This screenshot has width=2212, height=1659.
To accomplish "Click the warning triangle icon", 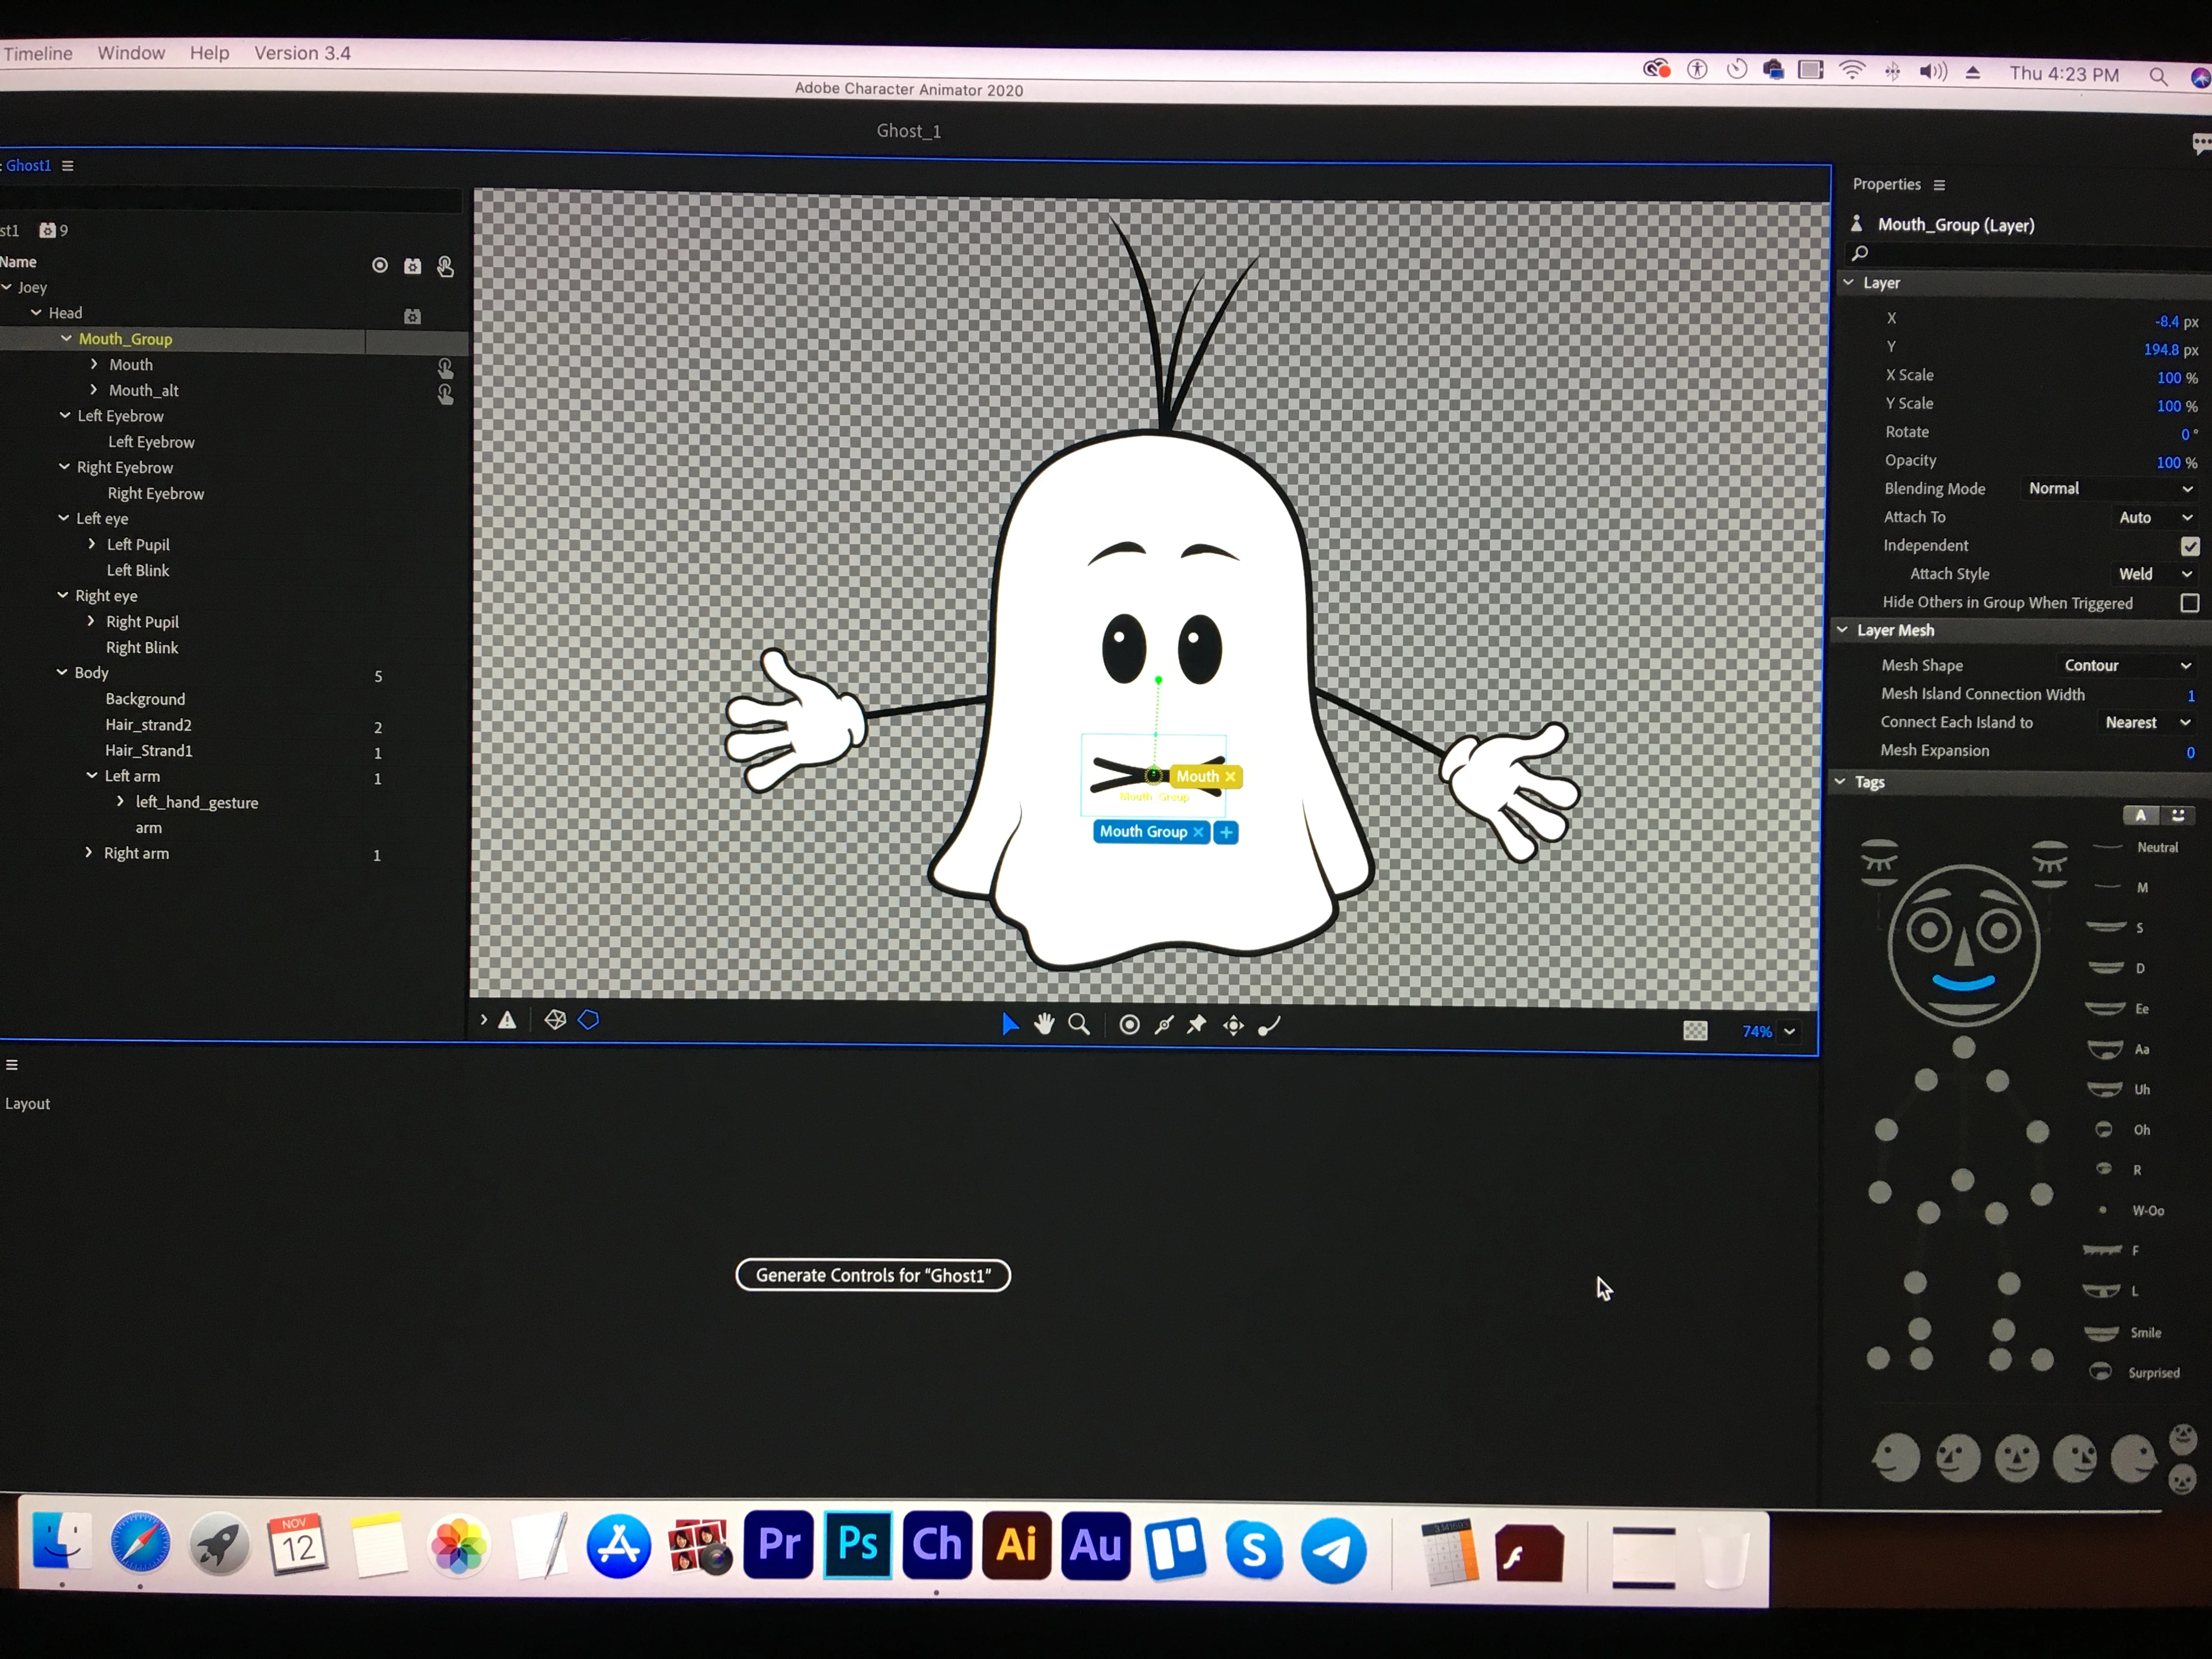I will (508, 1020).
